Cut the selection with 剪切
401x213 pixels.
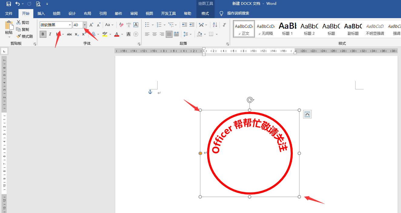[23, 23]
